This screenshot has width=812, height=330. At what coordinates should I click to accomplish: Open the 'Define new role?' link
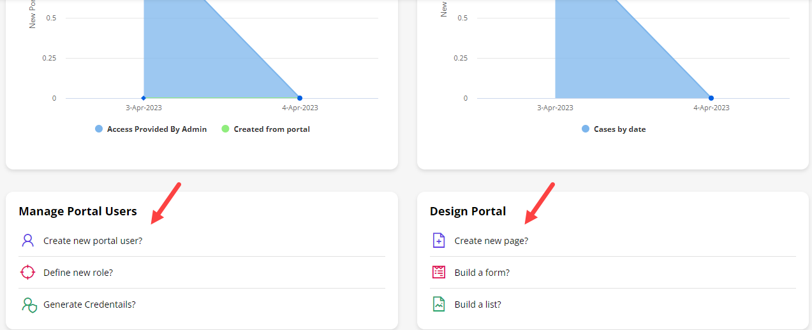point(78,273)
